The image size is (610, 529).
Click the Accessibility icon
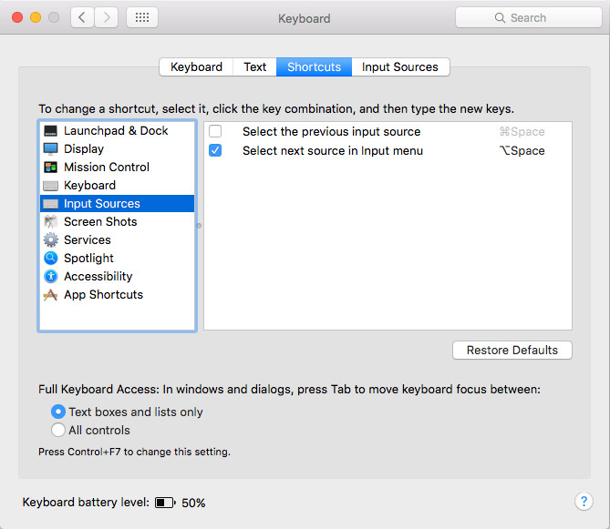(x=50, y=277)
